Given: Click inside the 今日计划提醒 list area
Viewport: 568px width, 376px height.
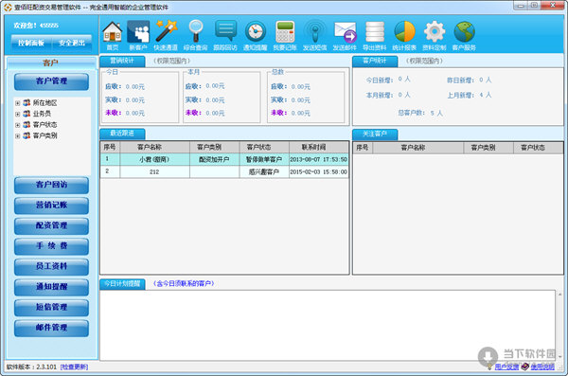Looking at the screenshot, I should click(328, 325).
